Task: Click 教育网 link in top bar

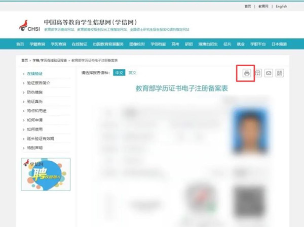Action: (262, 7)
